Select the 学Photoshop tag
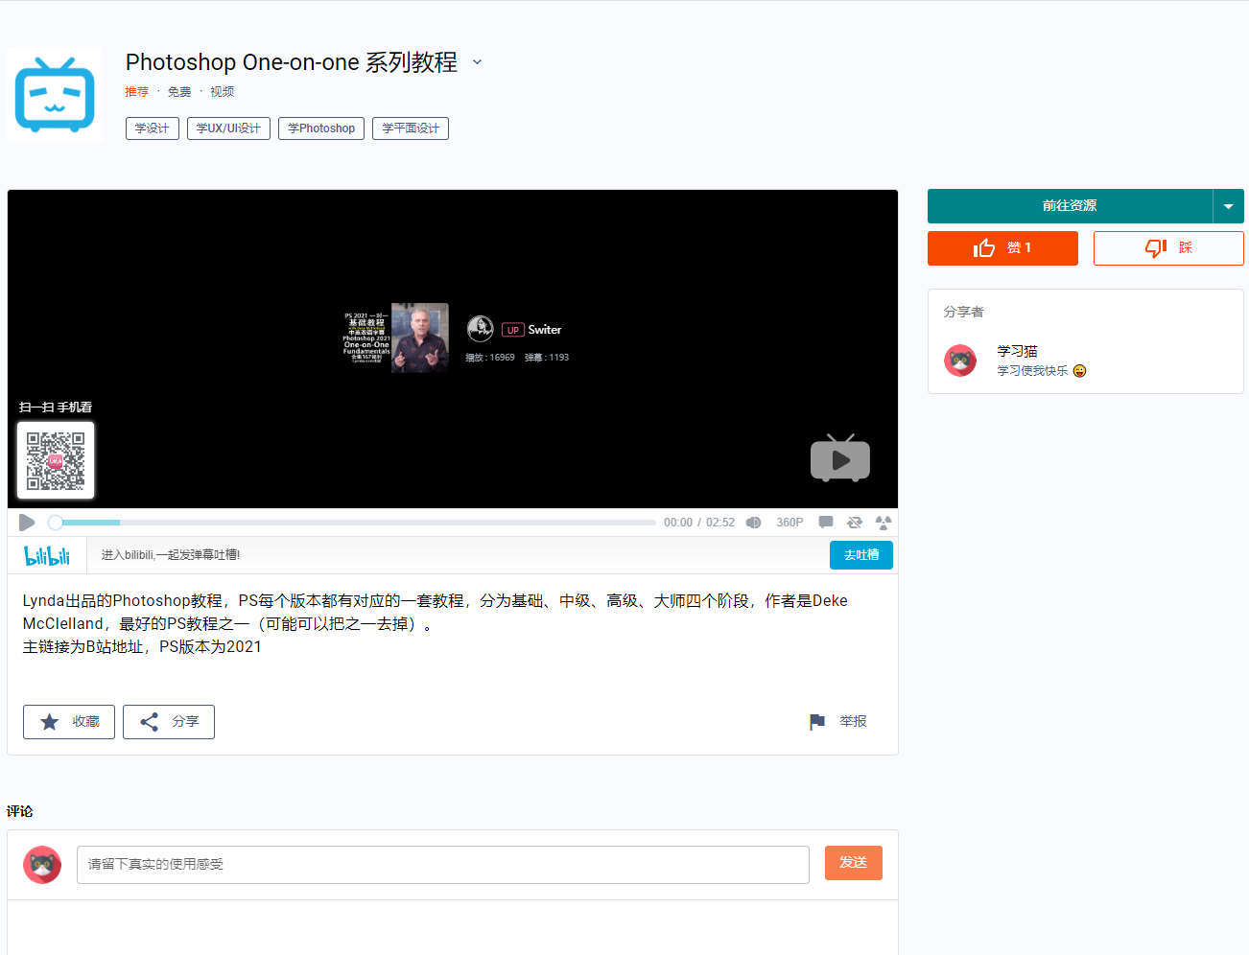The width and height of the screenshot is (1249, 955). click(x=321, y=128)
